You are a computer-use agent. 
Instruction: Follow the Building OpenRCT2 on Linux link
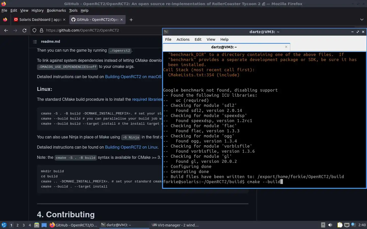[131, 147]
